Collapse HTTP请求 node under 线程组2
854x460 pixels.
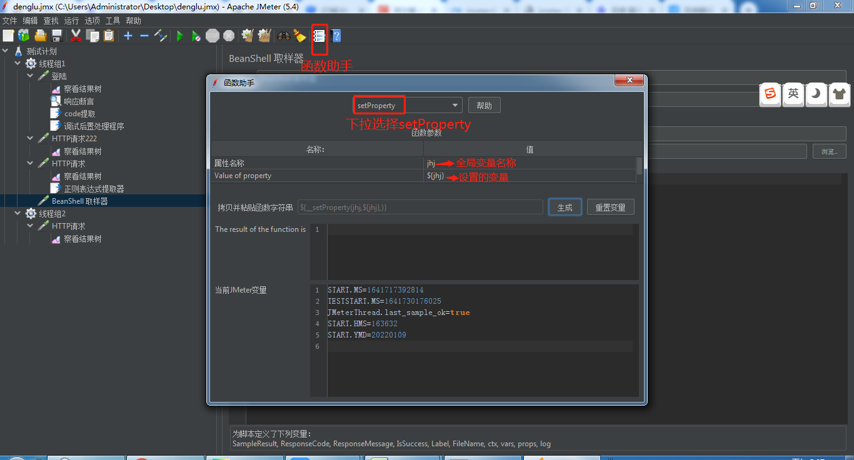(x=31, y=226)
